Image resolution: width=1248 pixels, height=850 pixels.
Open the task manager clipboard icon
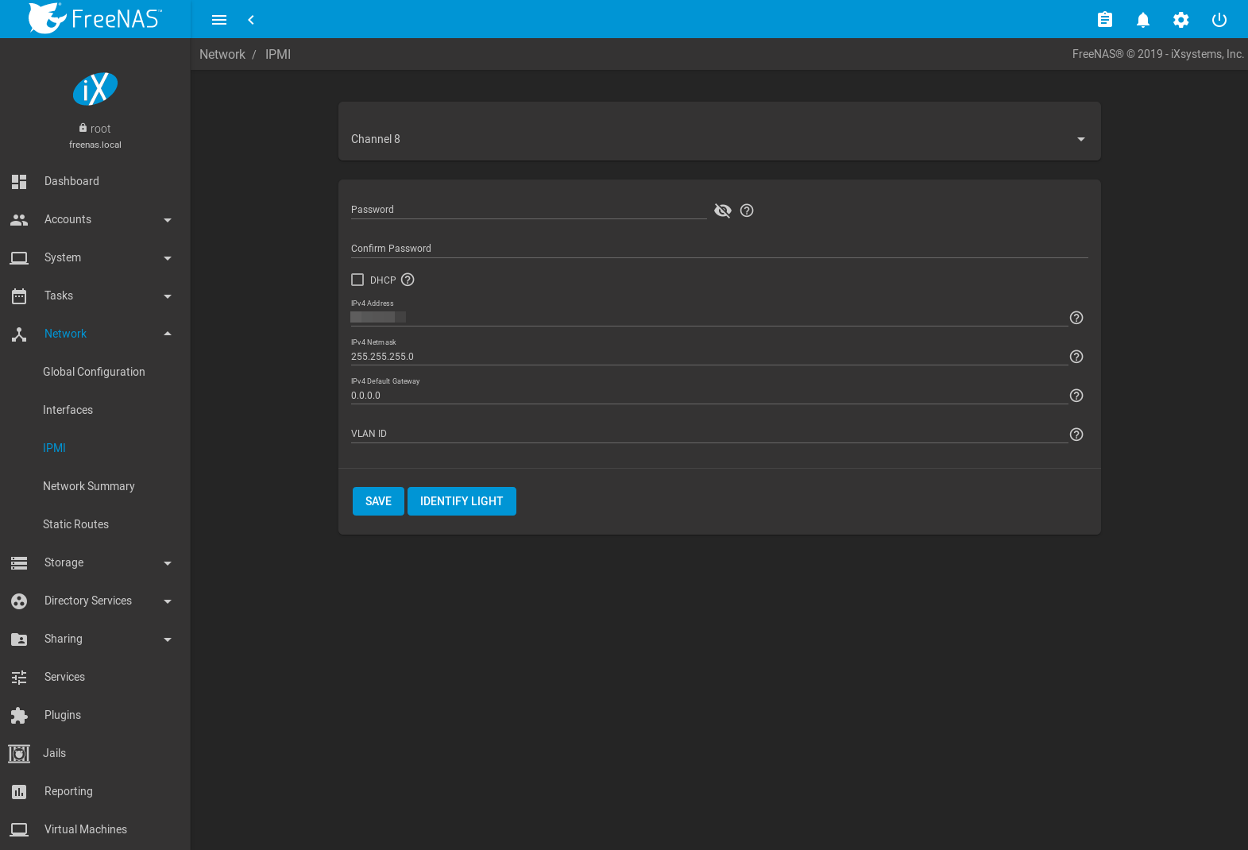click(1104, 20)
